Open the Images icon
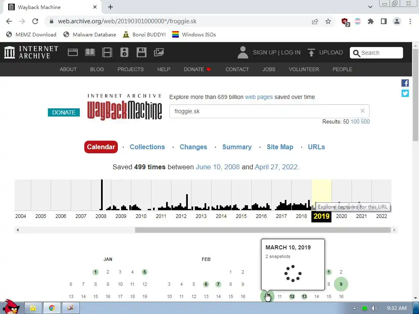This screenshot has height=314, width=419. point(159,52)
